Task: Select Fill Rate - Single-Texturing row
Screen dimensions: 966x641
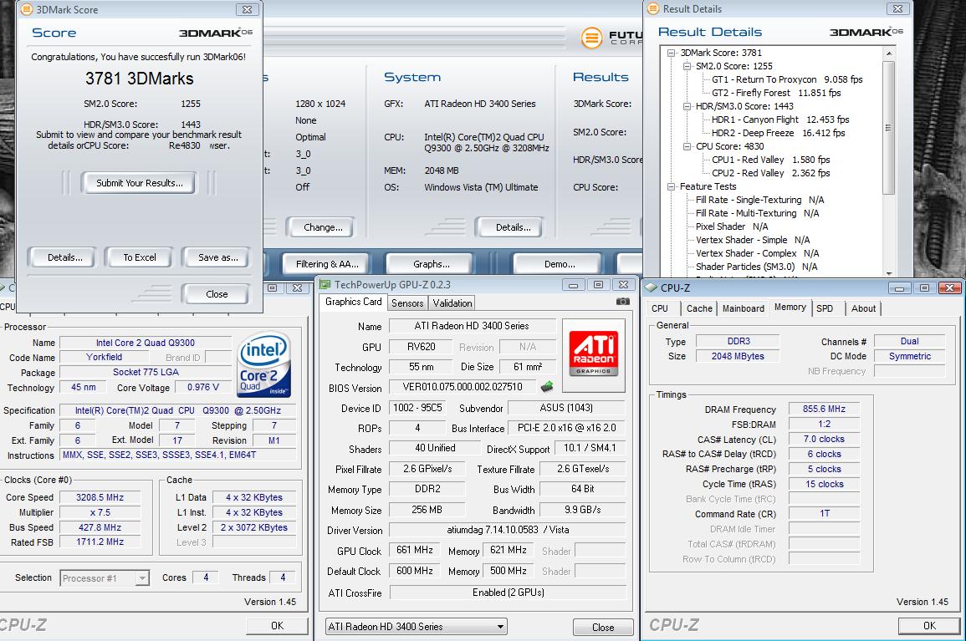Action: [759, 200]
